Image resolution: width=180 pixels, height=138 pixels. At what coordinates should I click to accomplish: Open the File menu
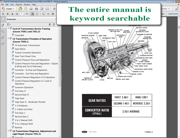click(2, 4)
